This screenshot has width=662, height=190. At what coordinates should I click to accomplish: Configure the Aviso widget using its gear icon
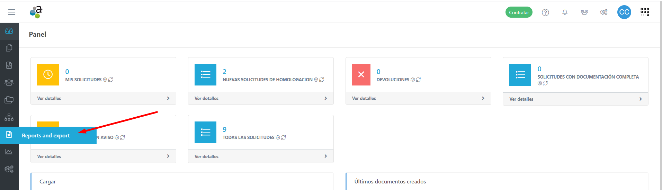(x=117, y=137)
